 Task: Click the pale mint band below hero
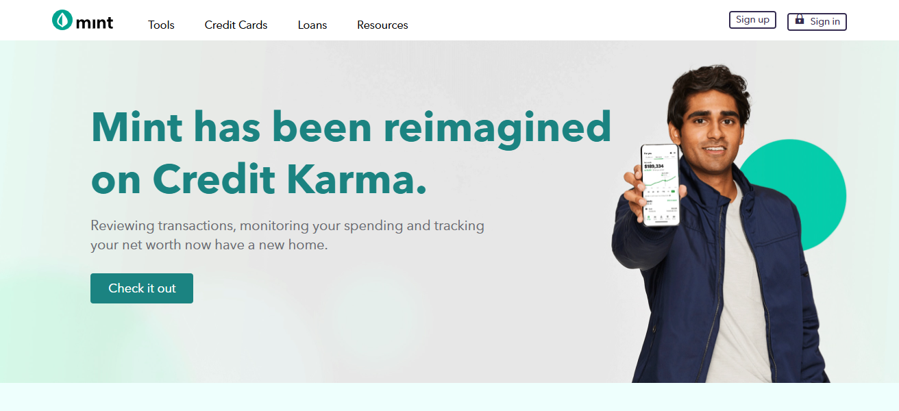pyautogui.click(x=449, y=397)
